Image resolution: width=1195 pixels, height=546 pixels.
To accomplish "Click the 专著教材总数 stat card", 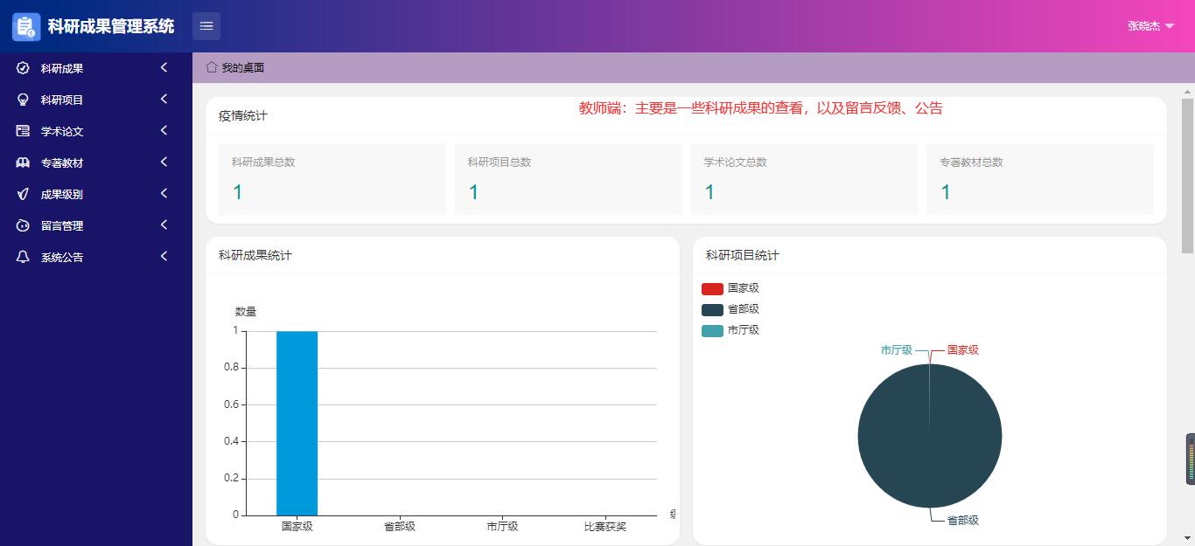I will point(1040,179).
